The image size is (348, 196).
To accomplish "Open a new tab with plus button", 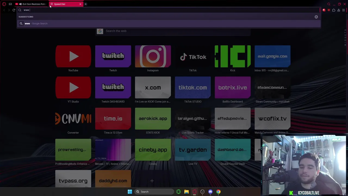I will [x=86, y=4].
